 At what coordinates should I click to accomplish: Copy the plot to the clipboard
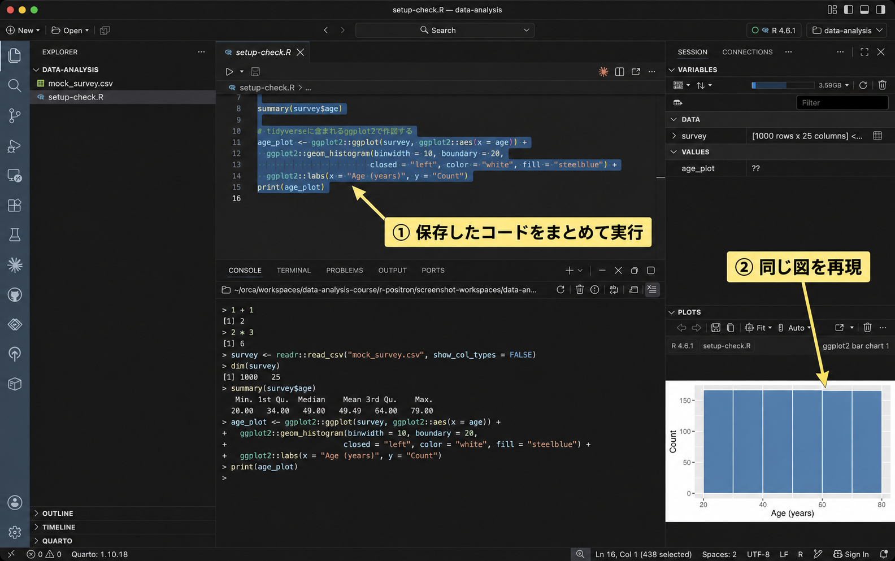pos(730,328)
